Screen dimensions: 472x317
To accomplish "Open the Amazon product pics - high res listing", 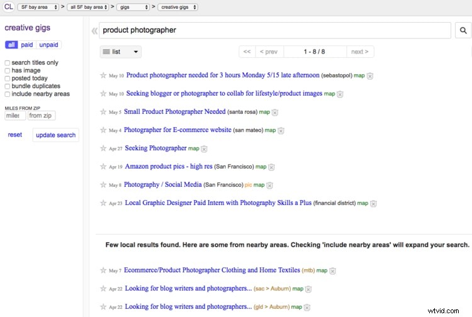I will pos(168,167).
